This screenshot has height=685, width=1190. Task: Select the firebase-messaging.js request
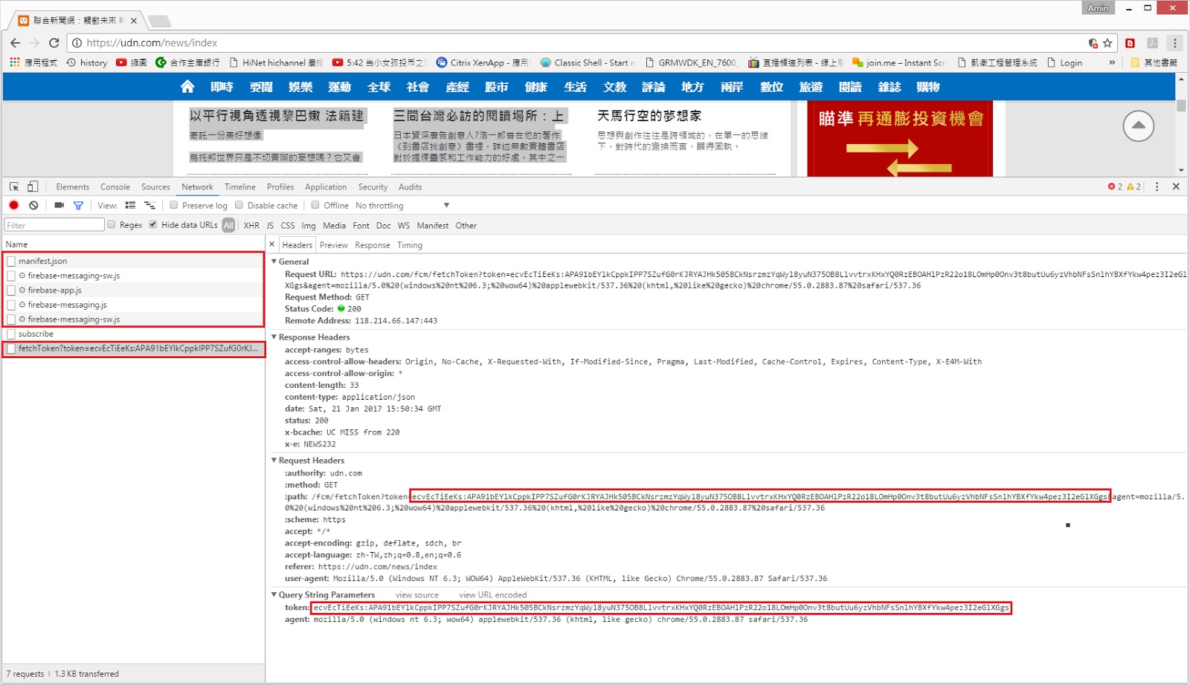pos(134,305)
